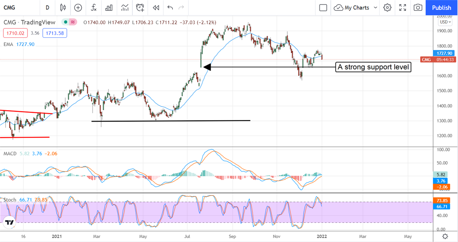The height and width of the screenshot is (242, 458).
Task: Expand the My Charts dropdown arrow
Action: click(376, 7)
